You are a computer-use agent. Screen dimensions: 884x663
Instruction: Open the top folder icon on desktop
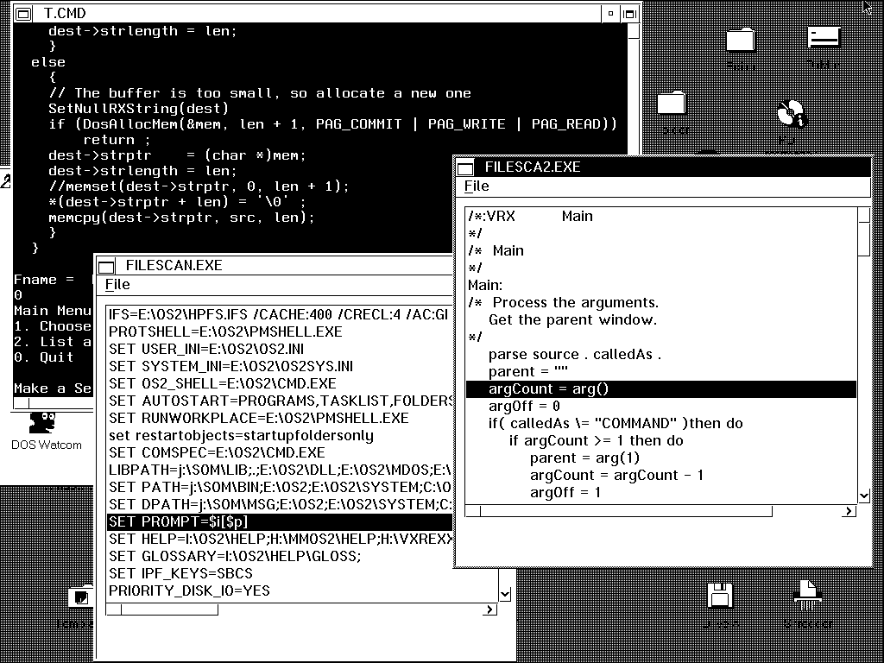[x=740, y=40]
